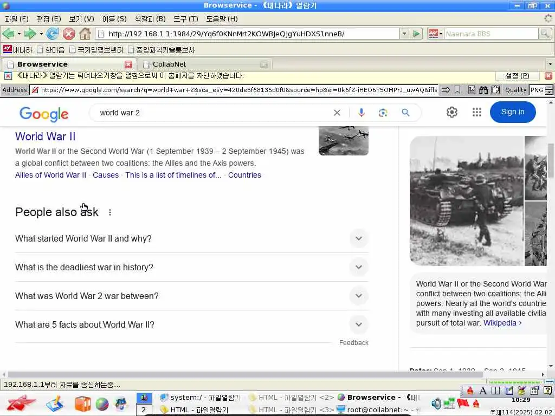Viewport: 555px width, 416px height.
Task: Click the horizontal scrollbar of the page
Action: coord(246,374)
